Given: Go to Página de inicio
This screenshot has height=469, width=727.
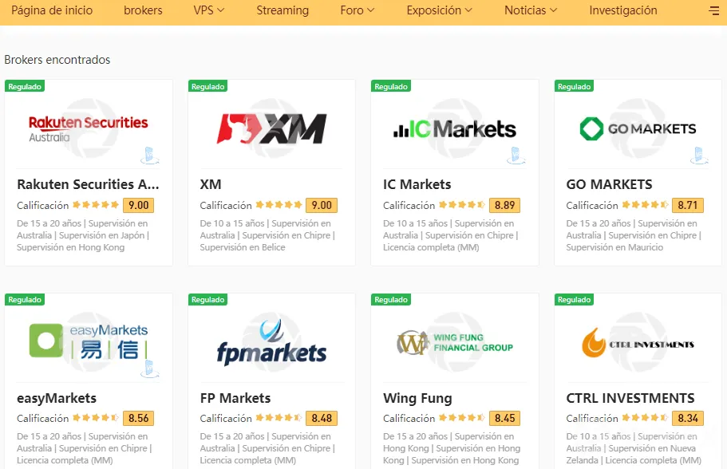Looking at the screenshot, I should point(52,10).
